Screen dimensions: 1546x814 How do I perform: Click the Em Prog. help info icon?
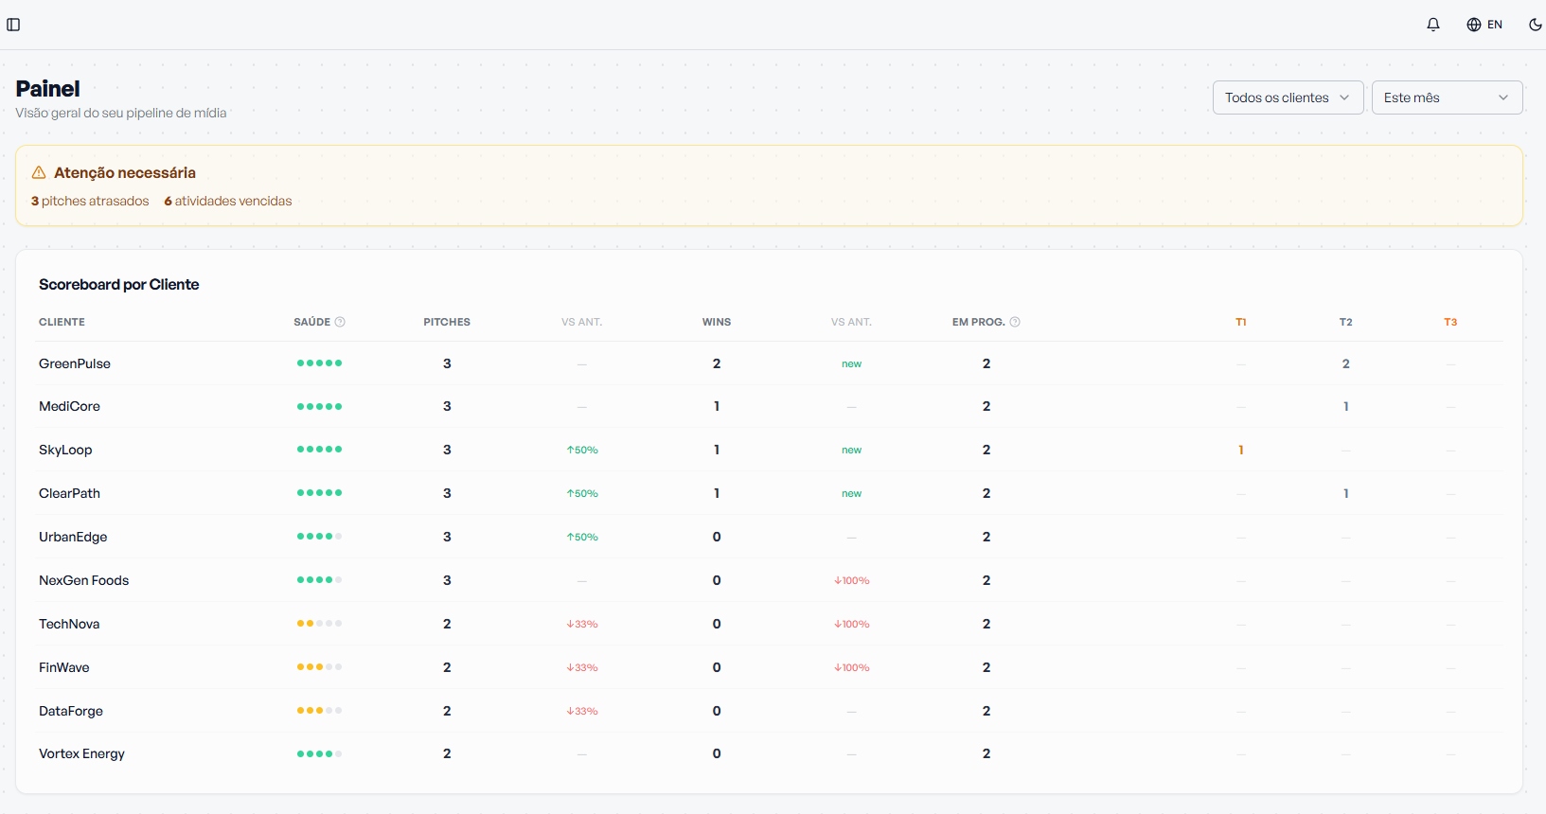tap(1015, 322)
